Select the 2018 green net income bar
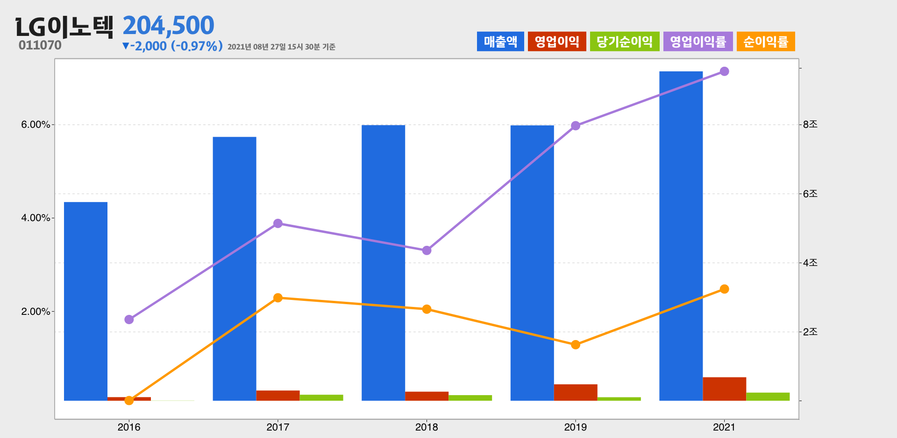This screenshot has height=438, width=897. pos(470,398)
